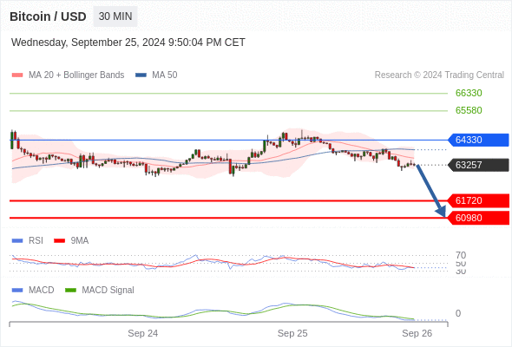Screen dimensions: 512x347
Task: Click the Bitcoin / USD chart title
Action: 48,16
